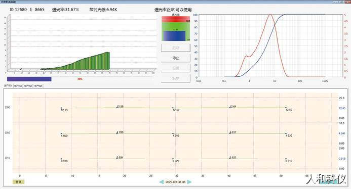Viewport: 351px width, 189px height.
Task: Switch to the 生产线2 tab
Action: [18, 86]
